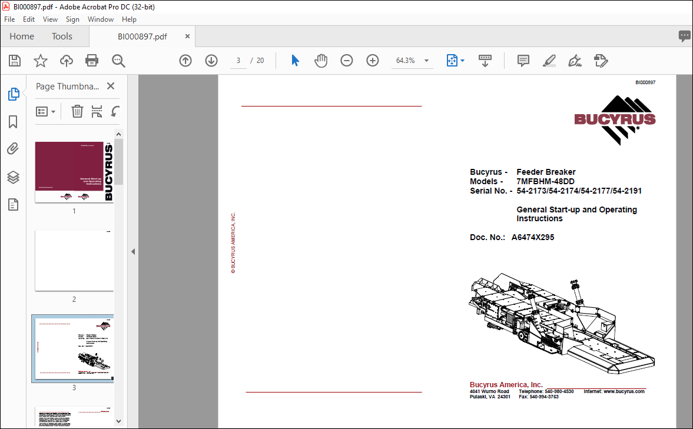Screen dimensions: 693x429
Task: Select the page 3 thumbnail
Action: (x=73, y=348)
